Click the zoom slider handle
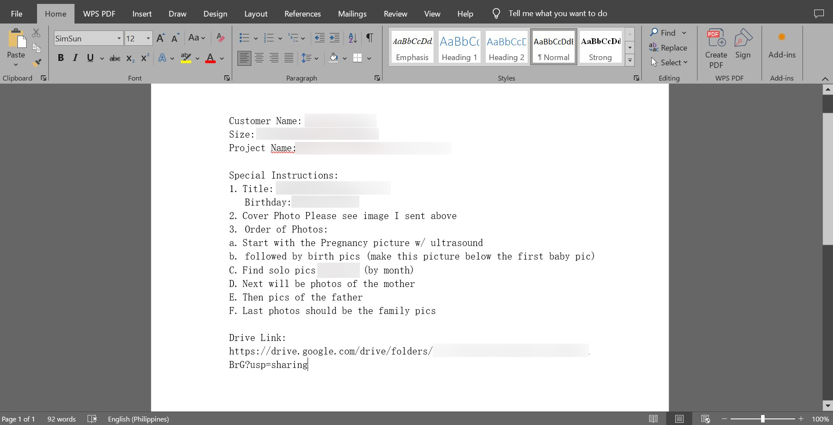 coord(763,419)
